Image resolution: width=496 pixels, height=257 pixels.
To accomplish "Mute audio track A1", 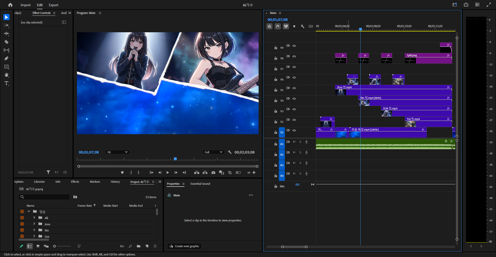I will pyautogui.click(x=294, y=142).
